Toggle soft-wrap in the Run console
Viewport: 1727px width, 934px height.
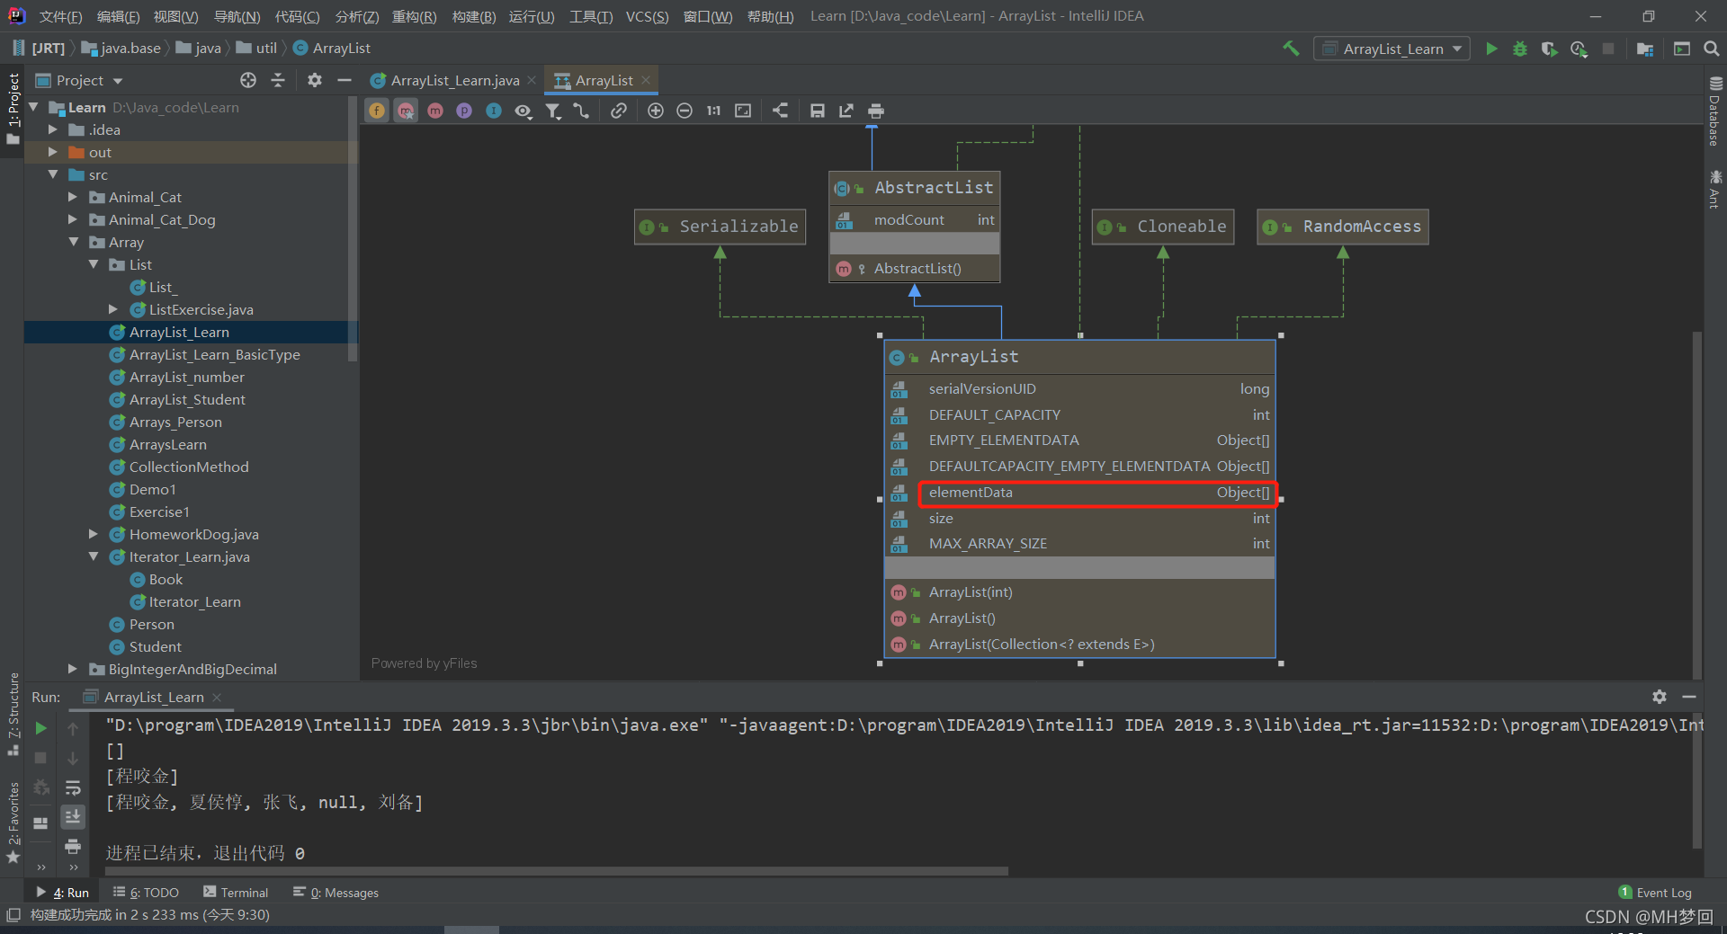73,787
